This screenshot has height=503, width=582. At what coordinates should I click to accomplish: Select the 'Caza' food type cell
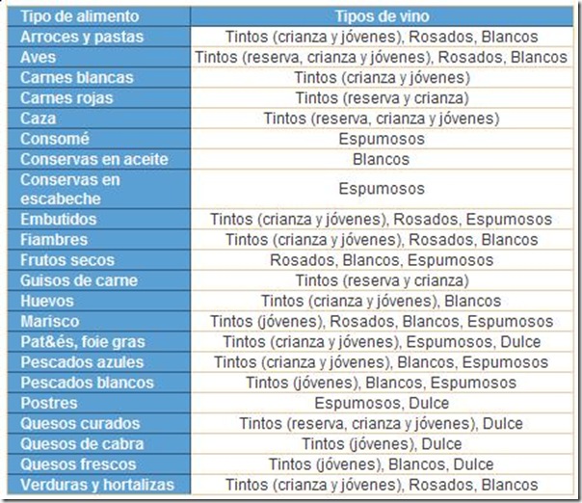(x=40, y=118)
